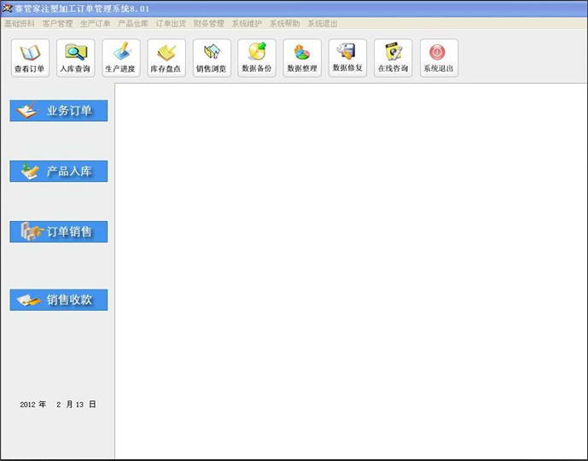Open the 订单出货 menu
Image resolution: width=588 pixels, height=461 pixels.
[x=171, y=24]
